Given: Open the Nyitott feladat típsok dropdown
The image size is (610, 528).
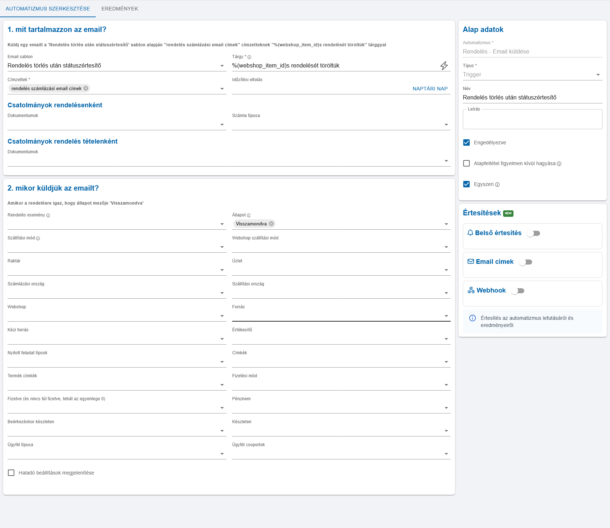Looking at the screenshot, I should pos(117,362).
